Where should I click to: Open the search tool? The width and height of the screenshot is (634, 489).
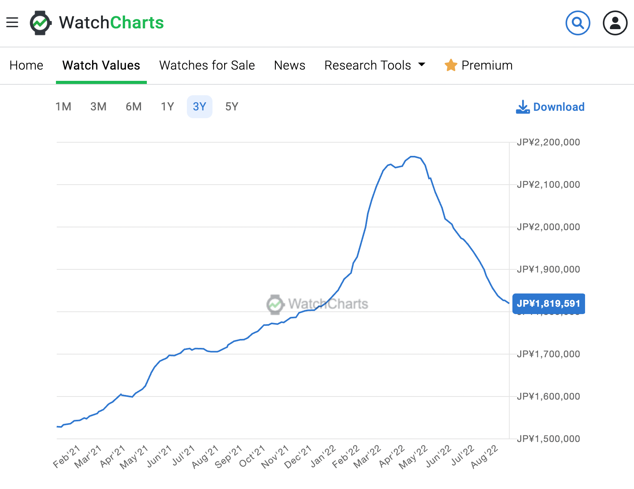(x=578, y=23)
